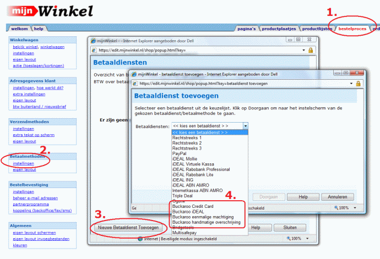Open eigen layout link under Betaalmethoden
The image size is (380, 259).
[24, 170]
